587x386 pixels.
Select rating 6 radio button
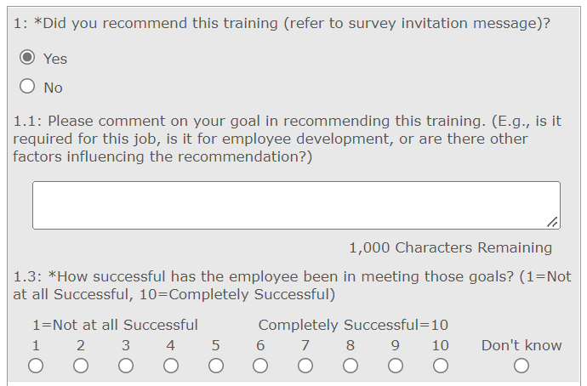260,366
